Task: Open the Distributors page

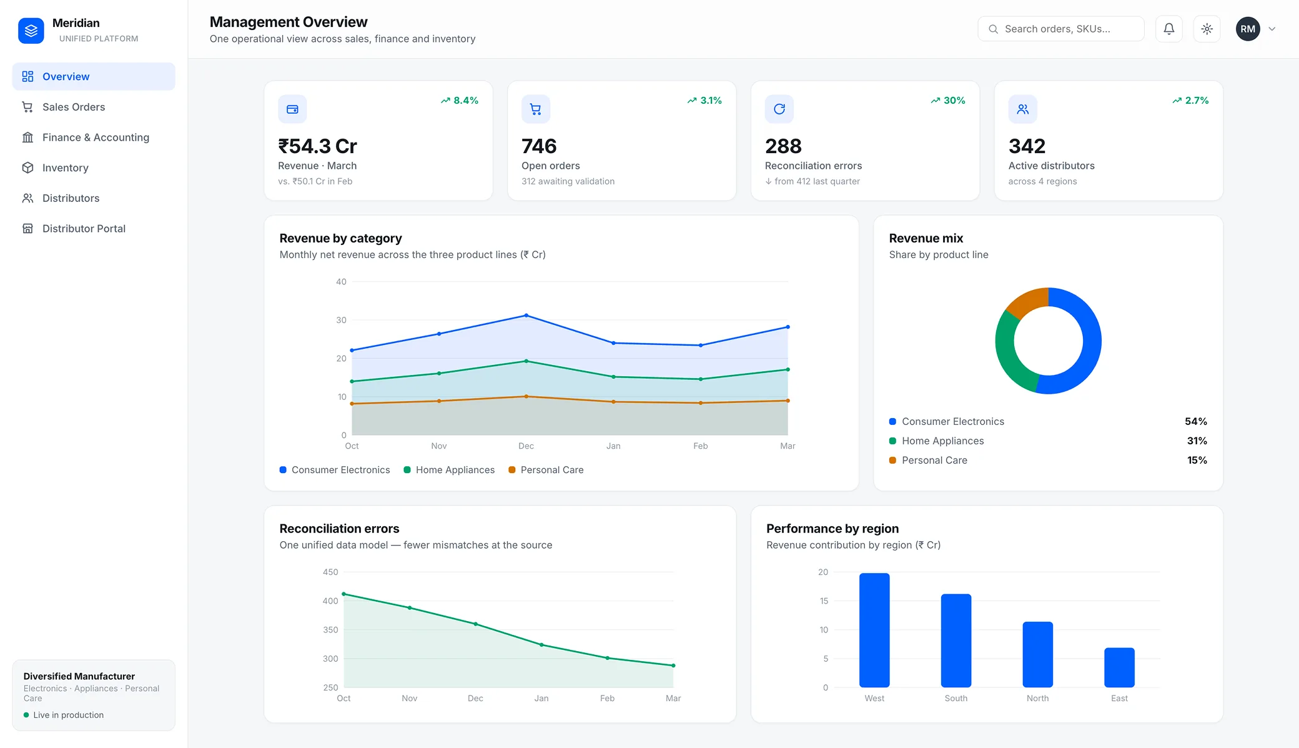Action: pos(94,198)
